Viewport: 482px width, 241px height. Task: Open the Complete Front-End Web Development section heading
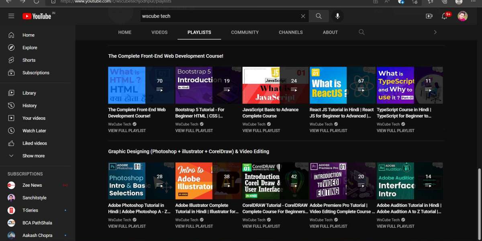[165, 56]
